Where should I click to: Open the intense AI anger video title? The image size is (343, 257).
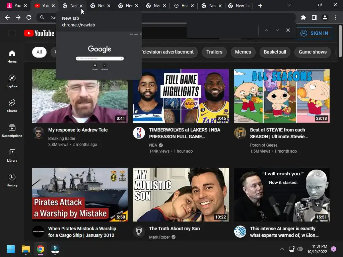pyautogui.click(x=284, y=232)
